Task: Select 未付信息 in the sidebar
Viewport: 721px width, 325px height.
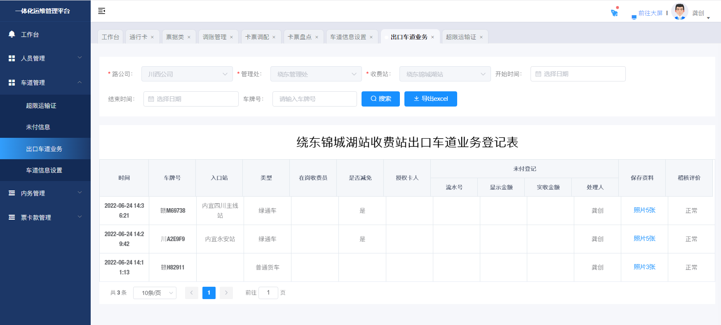Action: (x=38, y=127)
